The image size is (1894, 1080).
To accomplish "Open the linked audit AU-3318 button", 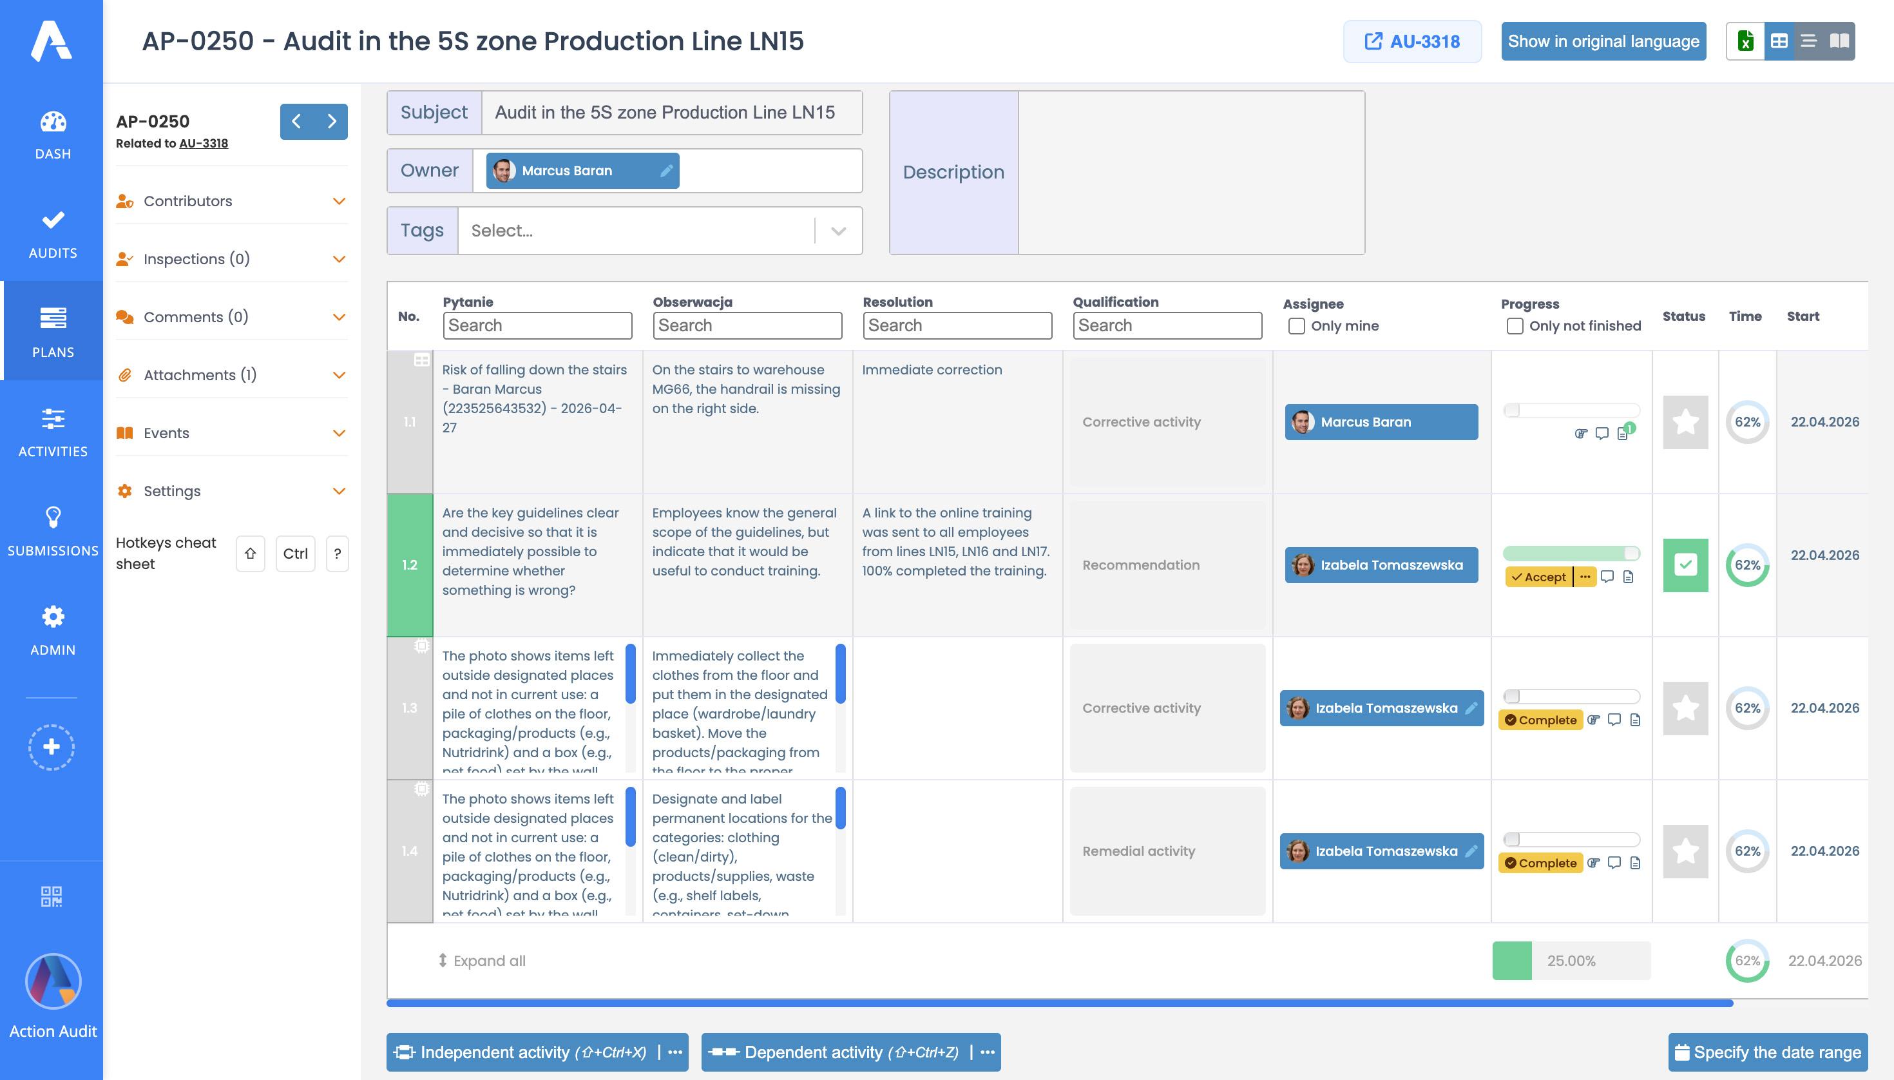I will coord(1412,41).
